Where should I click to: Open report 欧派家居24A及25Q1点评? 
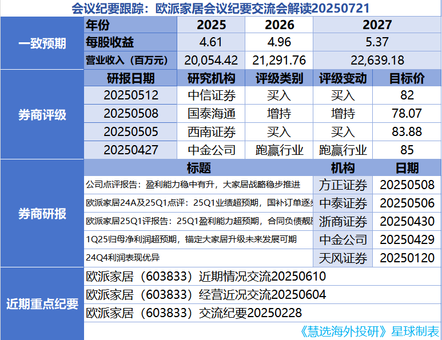[198, 203]
